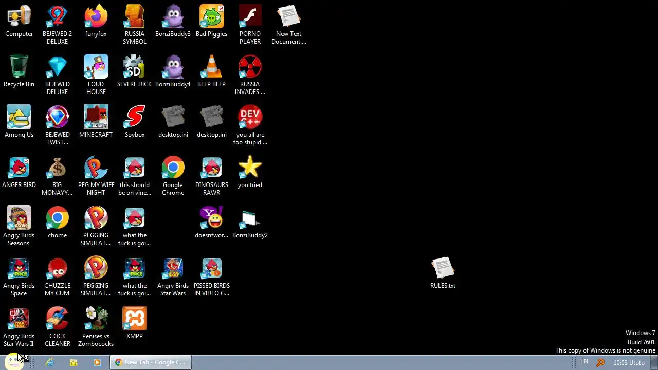
Task: Select the SEVERE DICK desktop icon
Action: (x=134, y=67)
